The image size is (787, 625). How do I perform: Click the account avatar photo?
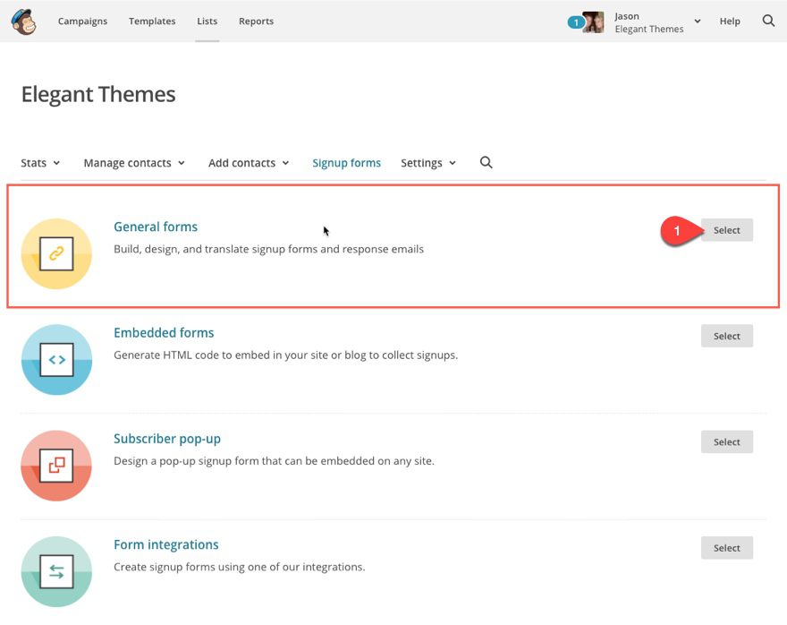coord(593,22)
